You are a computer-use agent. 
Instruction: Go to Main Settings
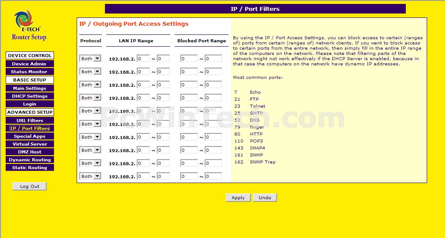coord(30,88)
